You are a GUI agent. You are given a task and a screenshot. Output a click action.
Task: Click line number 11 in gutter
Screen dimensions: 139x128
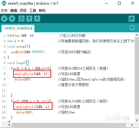(4, 90)
